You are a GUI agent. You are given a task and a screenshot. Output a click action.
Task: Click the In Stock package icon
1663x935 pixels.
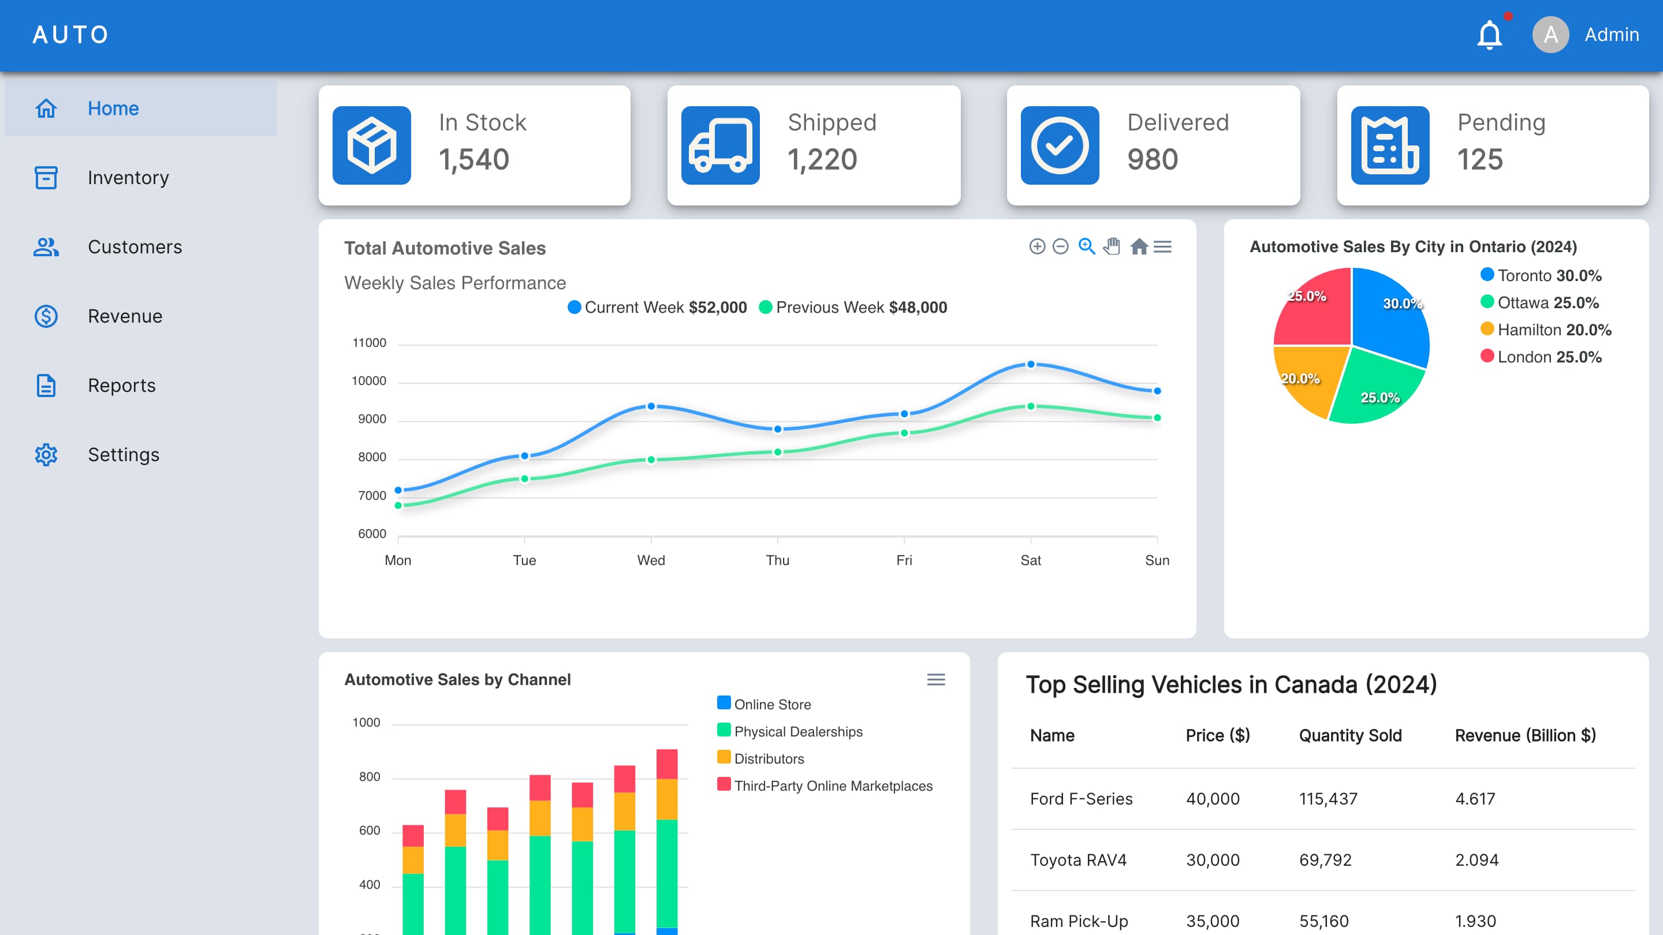tap(372, 145)
